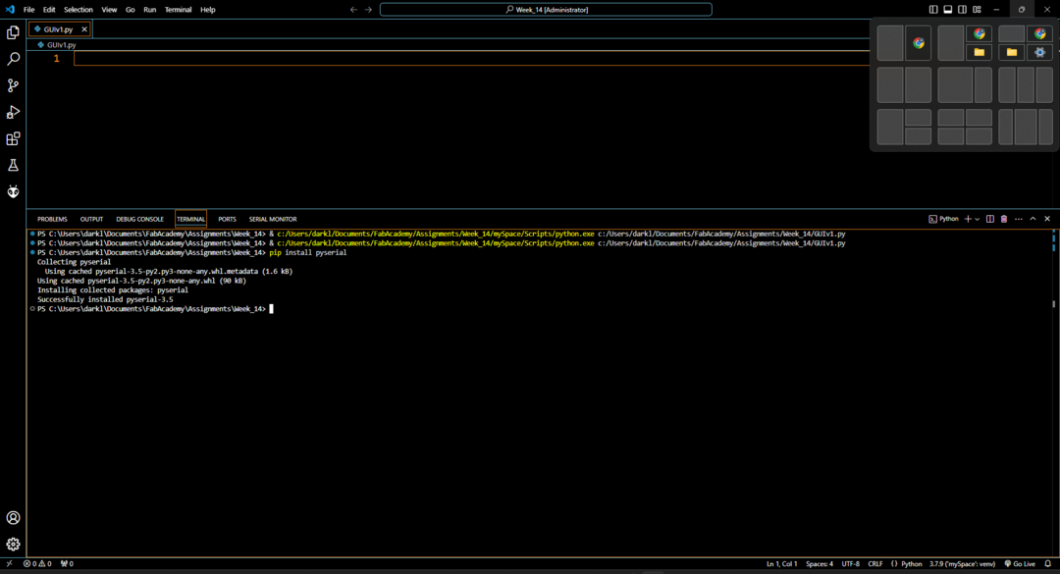Click GUIv1.py in the breadcrumb bar
Viewport: 1060px width, 574px height.
(x=62, y=44)
